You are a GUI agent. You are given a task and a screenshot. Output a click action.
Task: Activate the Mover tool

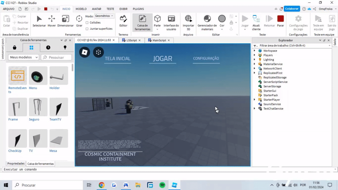pyautogui.click(x=52, y=21)
